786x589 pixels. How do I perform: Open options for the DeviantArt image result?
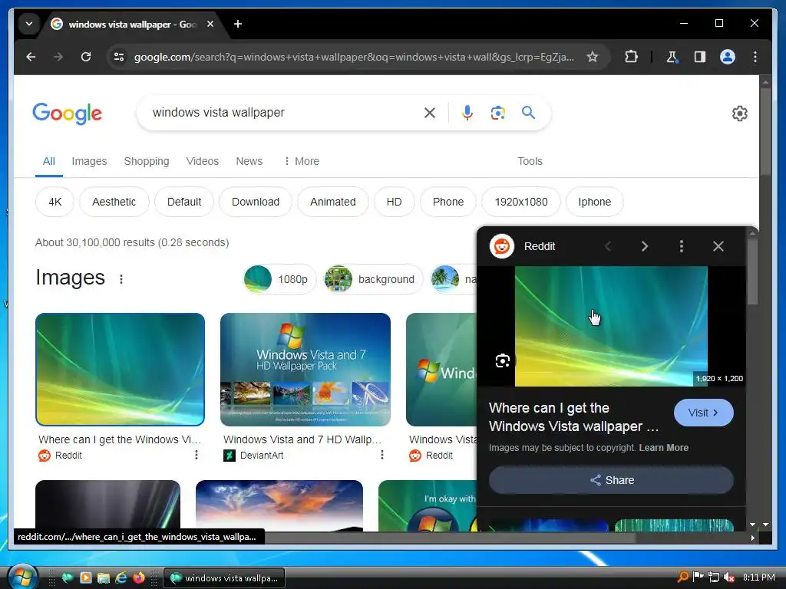tap(382, 455)
